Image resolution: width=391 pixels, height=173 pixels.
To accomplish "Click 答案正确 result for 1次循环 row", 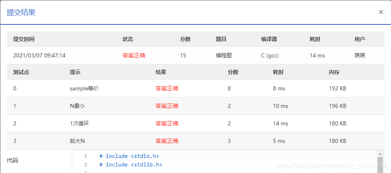I will (x=167, y=123).
